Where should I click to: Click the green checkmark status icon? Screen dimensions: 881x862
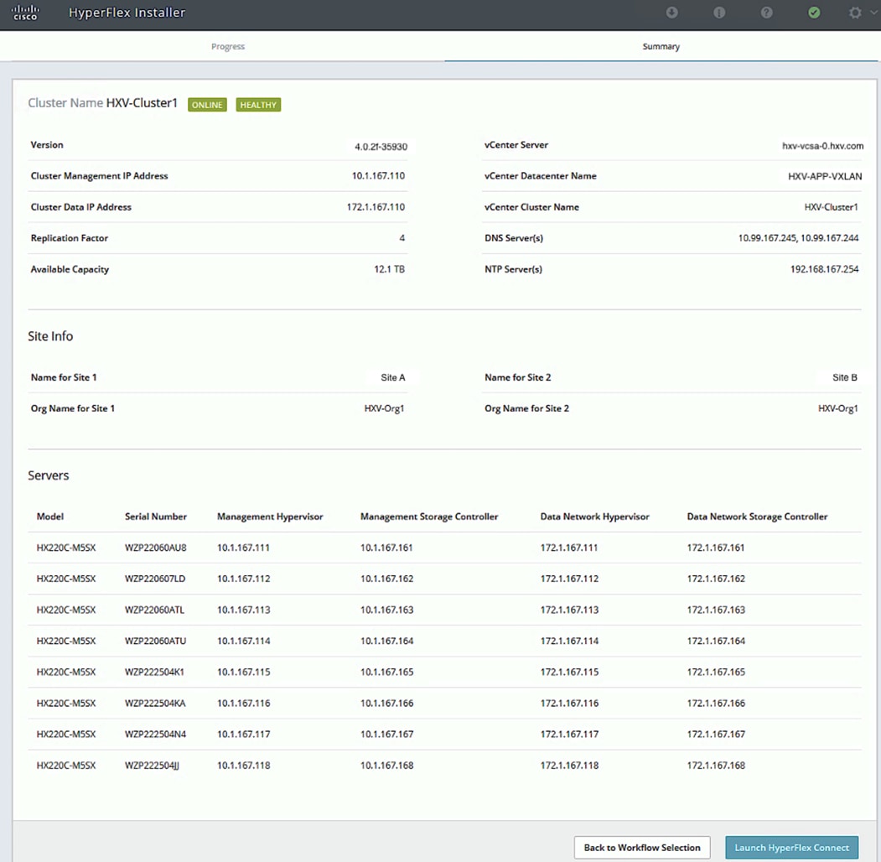(x=814, y=13)
